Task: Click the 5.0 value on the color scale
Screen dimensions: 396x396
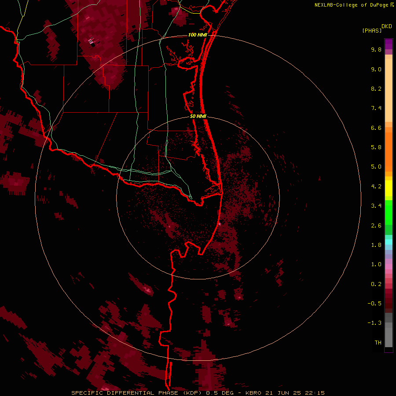Action: tap(376, 167)
